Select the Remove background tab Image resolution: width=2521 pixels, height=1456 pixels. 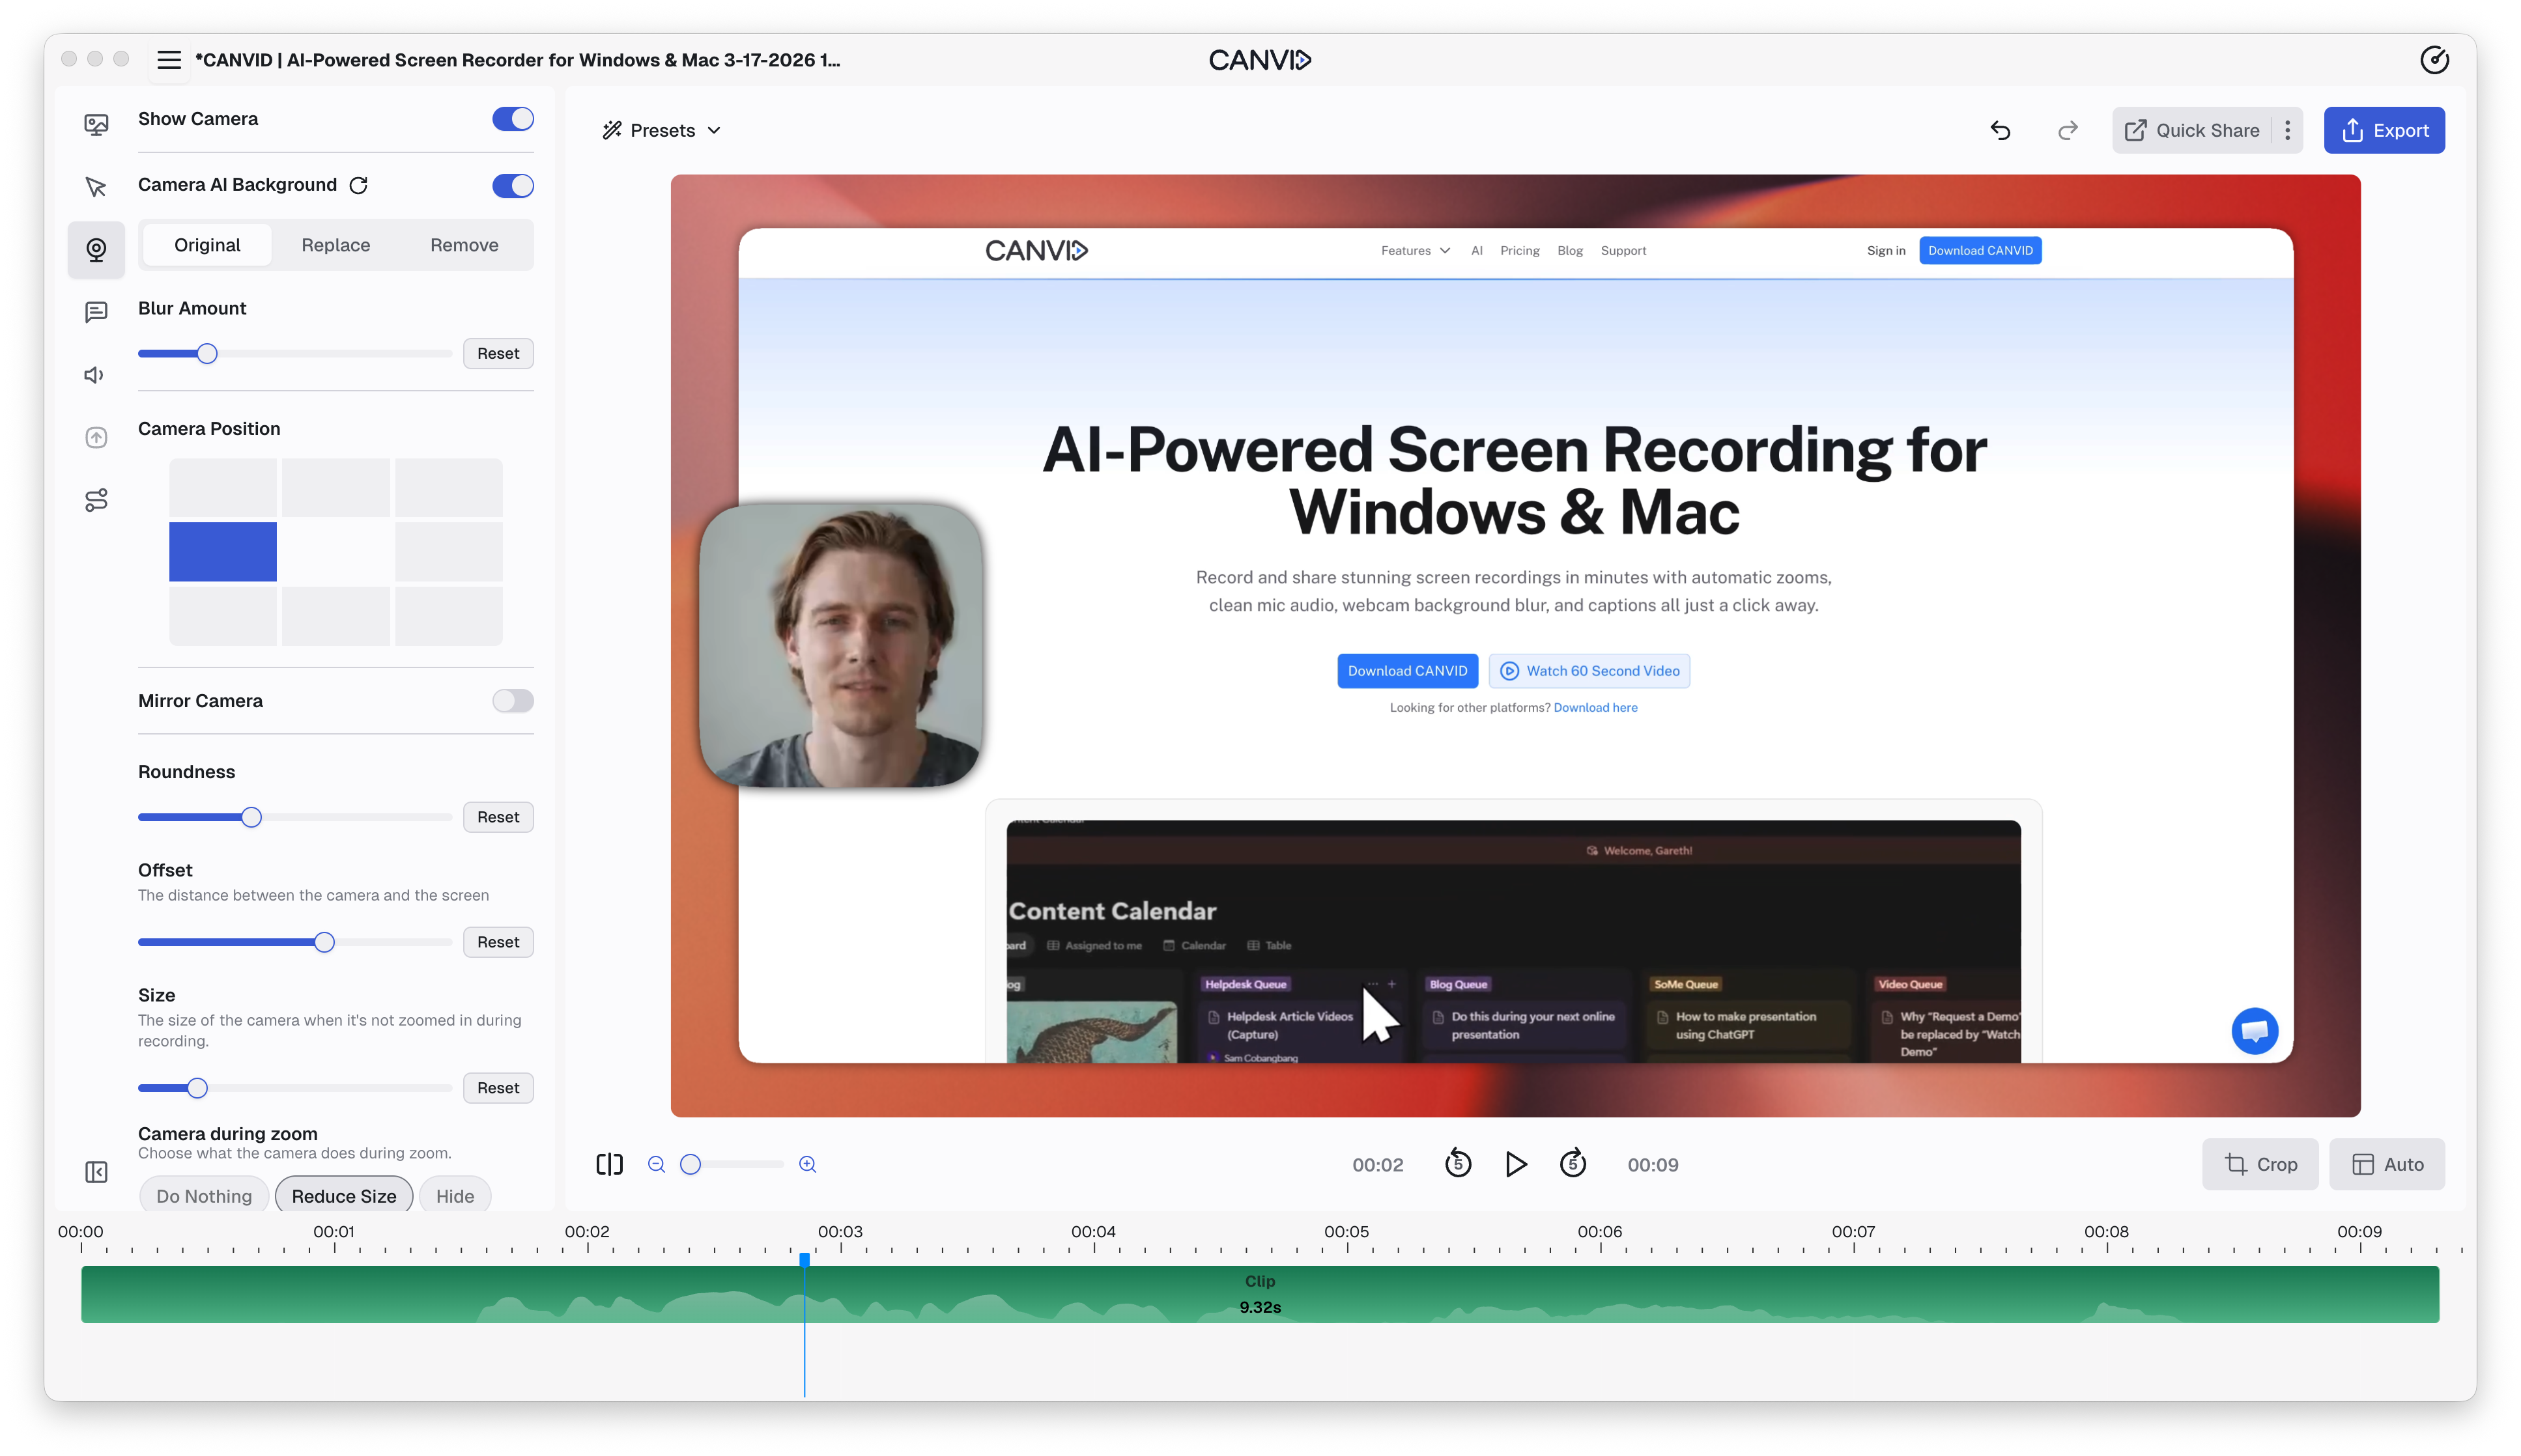coord(464,245)
